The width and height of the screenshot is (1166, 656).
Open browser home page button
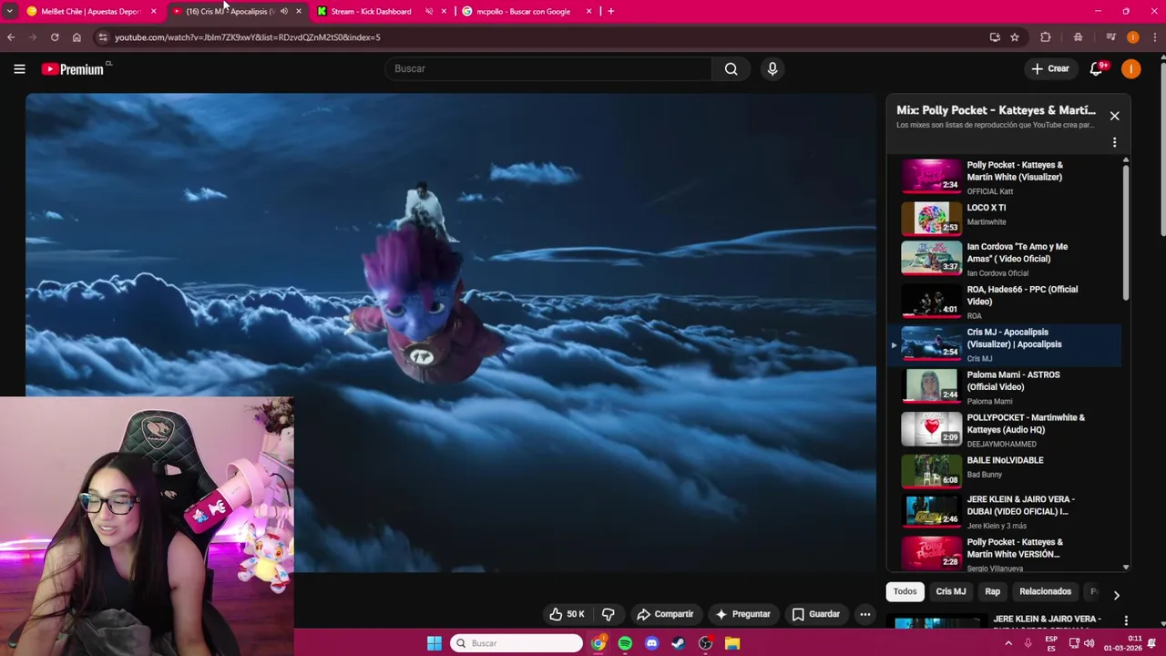[77, 37]
